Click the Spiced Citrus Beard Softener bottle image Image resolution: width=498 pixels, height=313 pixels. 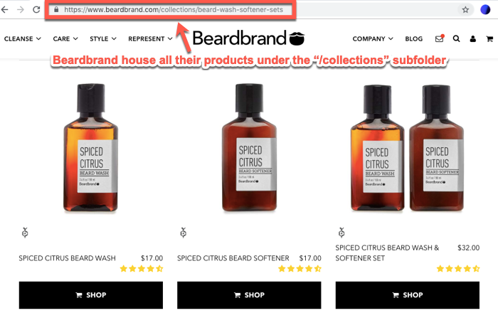(249, 149)
